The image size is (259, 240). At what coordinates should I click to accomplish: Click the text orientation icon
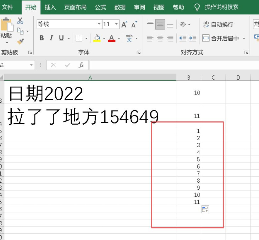183,24
